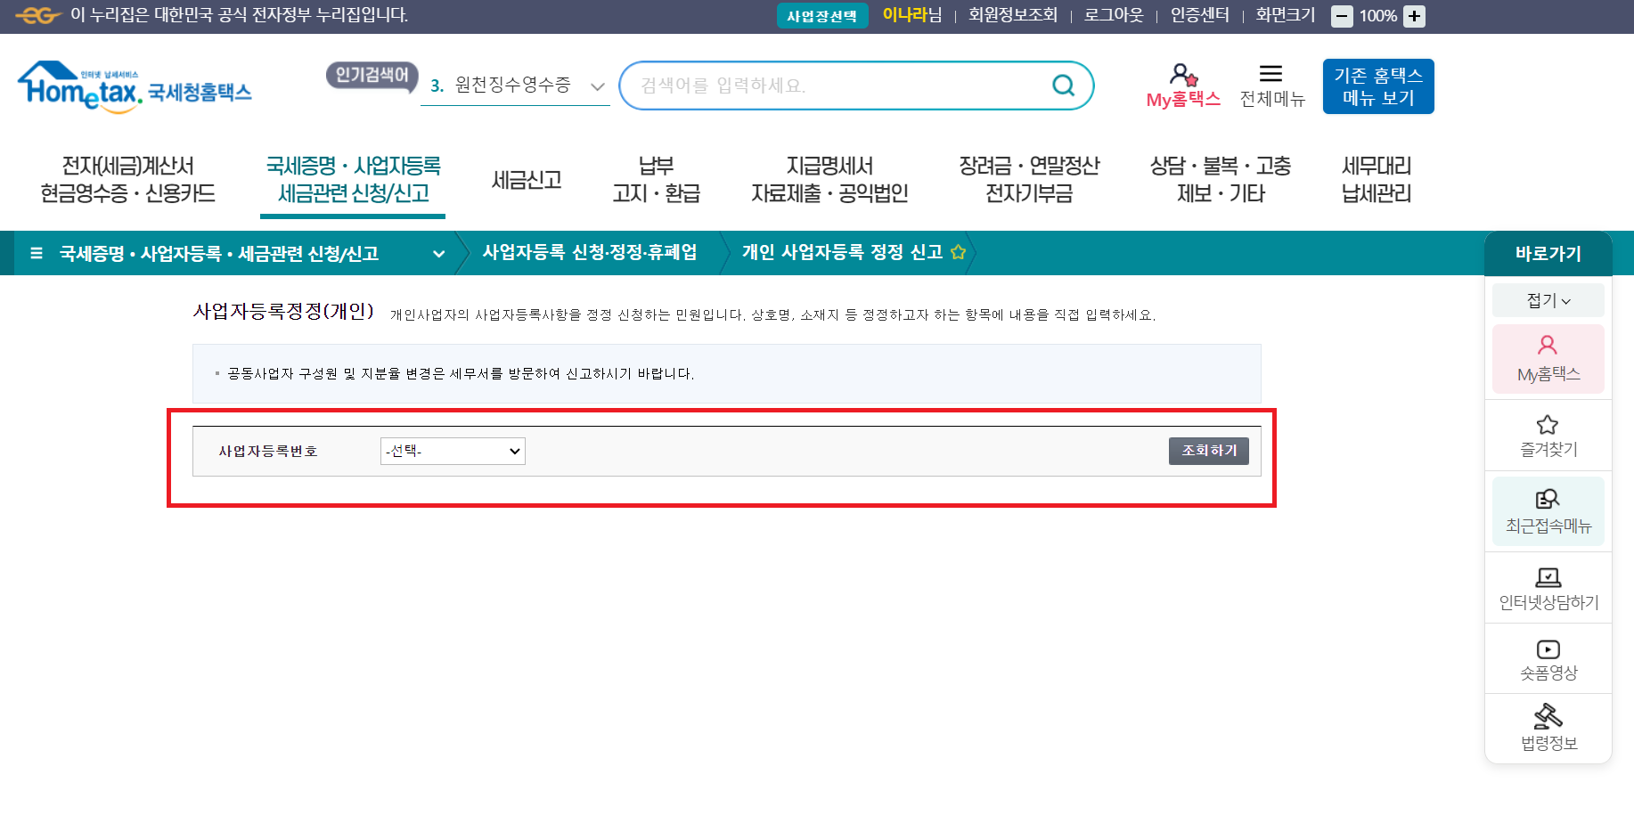Screen dimensions: 1634x832
Task: Open 인터넷상담하기 shortcut
Action: coord(1548,589)
